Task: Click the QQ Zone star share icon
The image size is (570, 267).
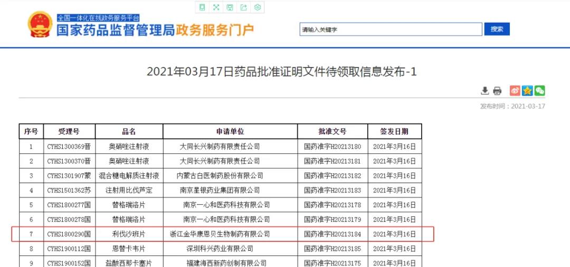Action: [x=527, y=91]
